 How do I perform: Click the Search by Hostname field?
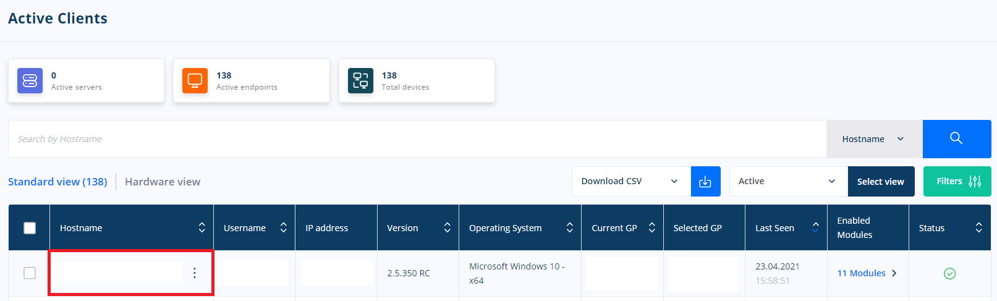click(x=417, y=139)
